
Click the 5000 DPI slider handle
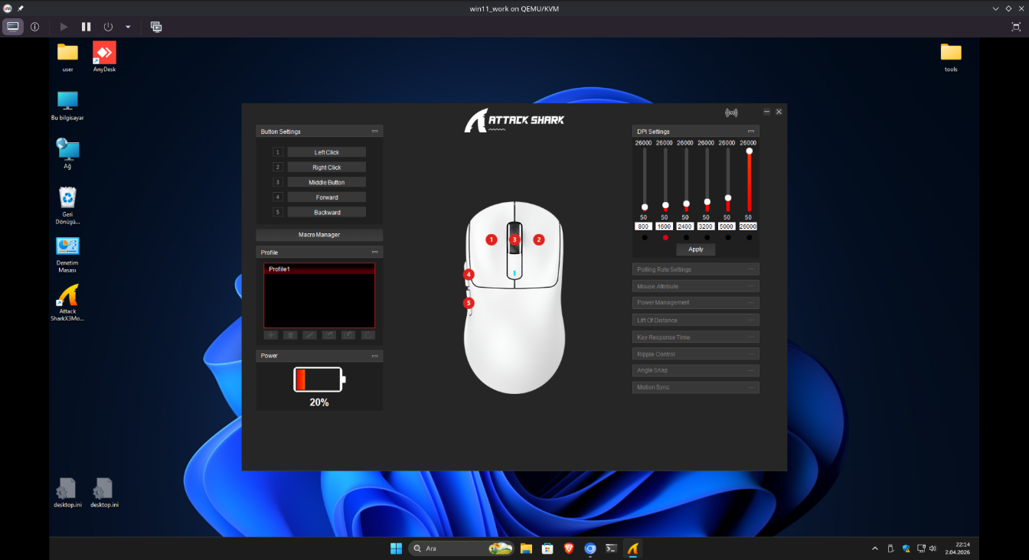727,198
